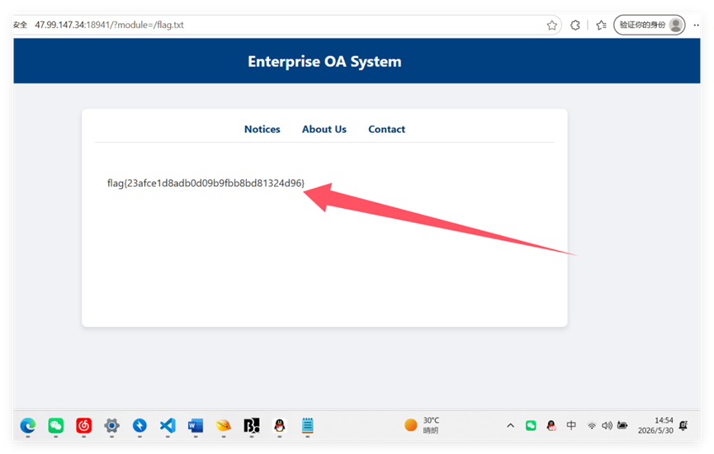Click the QQ system tray icon
This screenshot has height=454, width=714.
551,426
